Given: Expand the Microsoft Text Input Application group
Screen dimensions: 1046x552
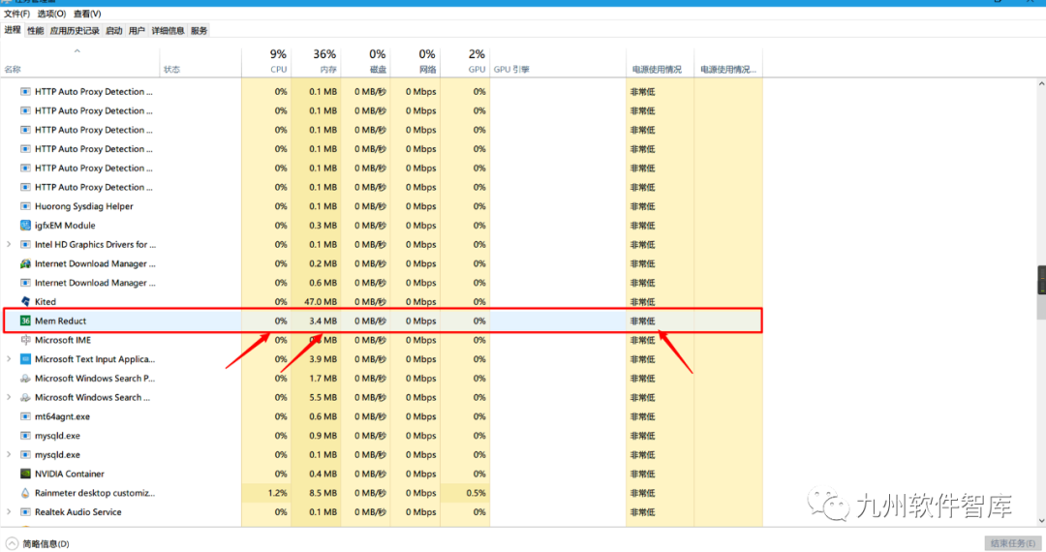Looking at the screenshot, I should 9,359.
